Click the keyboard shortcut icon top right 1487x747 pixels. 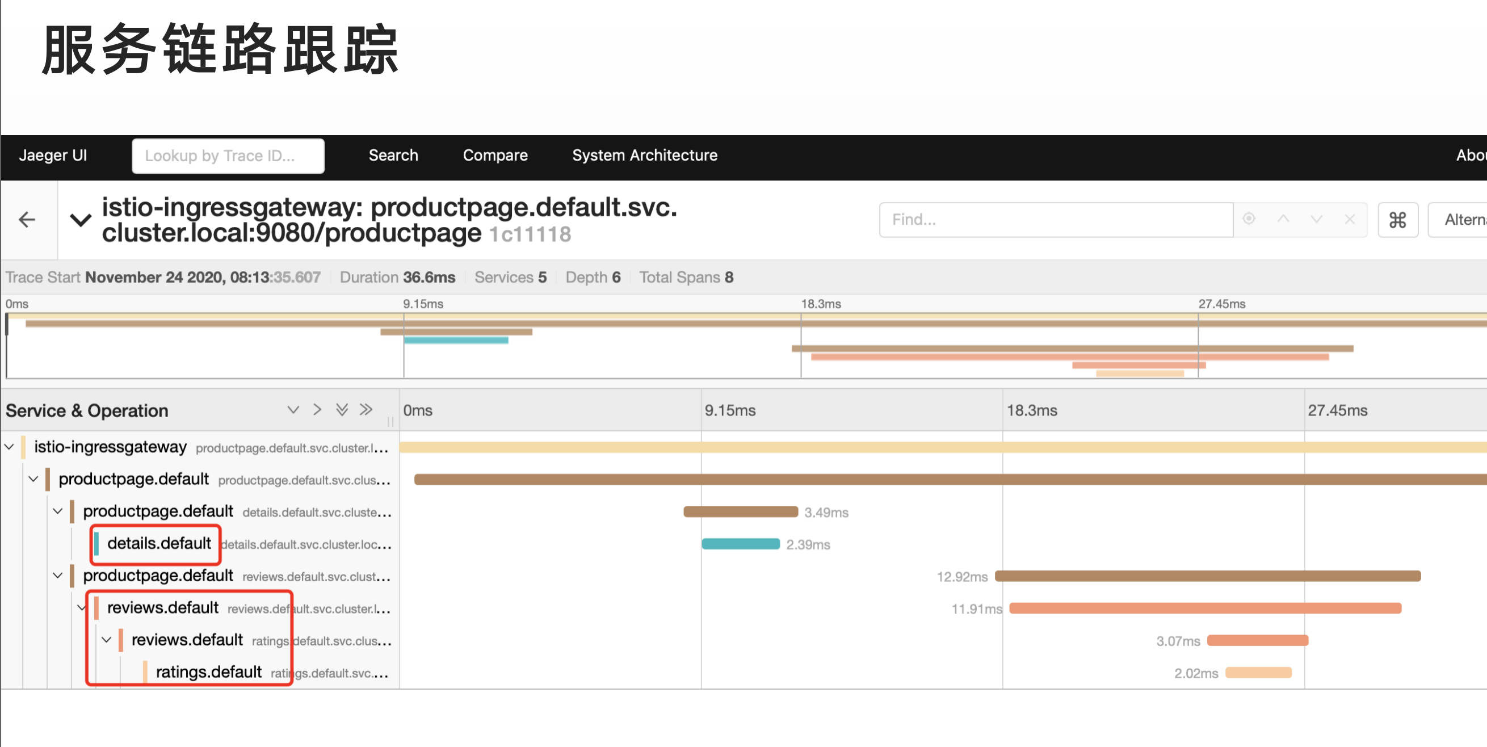(1400, 217)
